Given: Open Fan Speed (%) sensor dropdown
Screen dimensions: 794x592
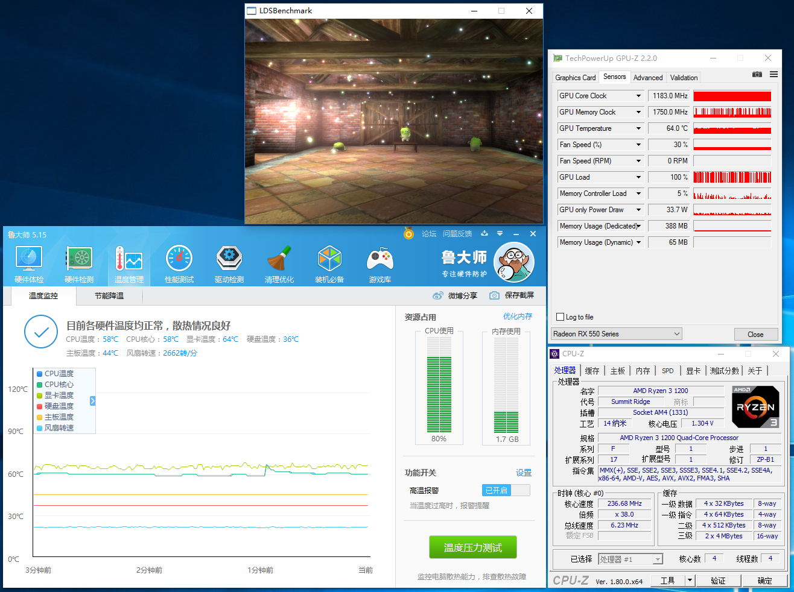Looking at the screenshot, I should tap(638, 145).
